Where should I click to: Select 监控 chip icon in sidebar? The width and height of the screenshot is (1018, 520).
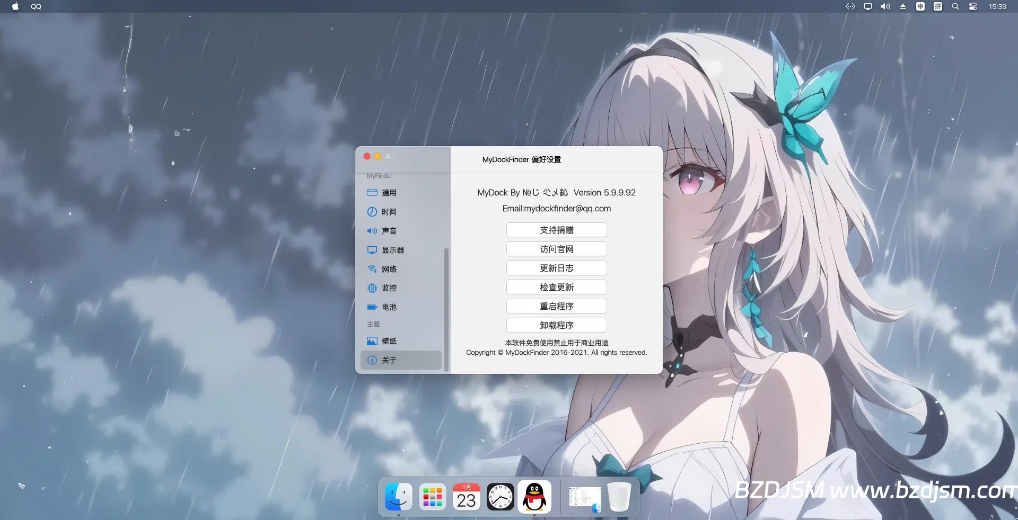(x=372, y=288)
